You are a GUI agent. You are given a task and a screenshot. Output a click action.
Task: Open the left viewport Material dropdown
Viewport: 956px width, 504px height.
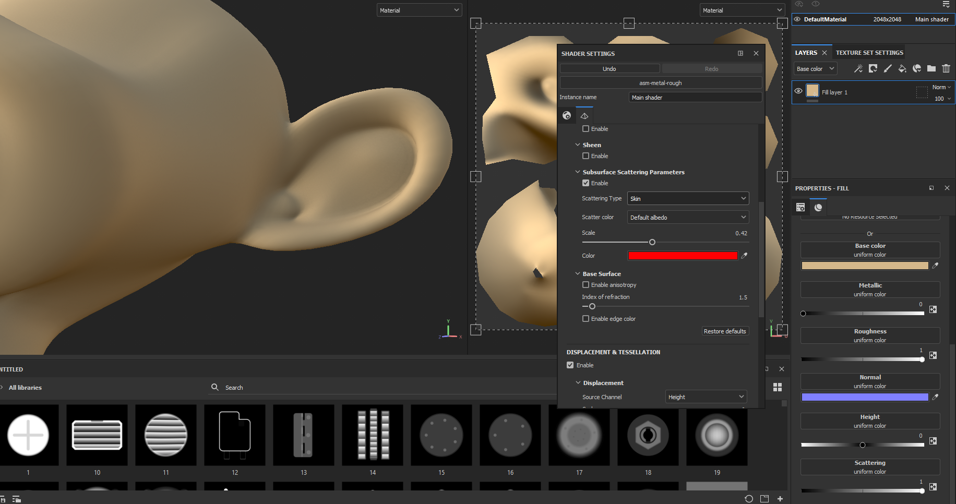point(420,10)
